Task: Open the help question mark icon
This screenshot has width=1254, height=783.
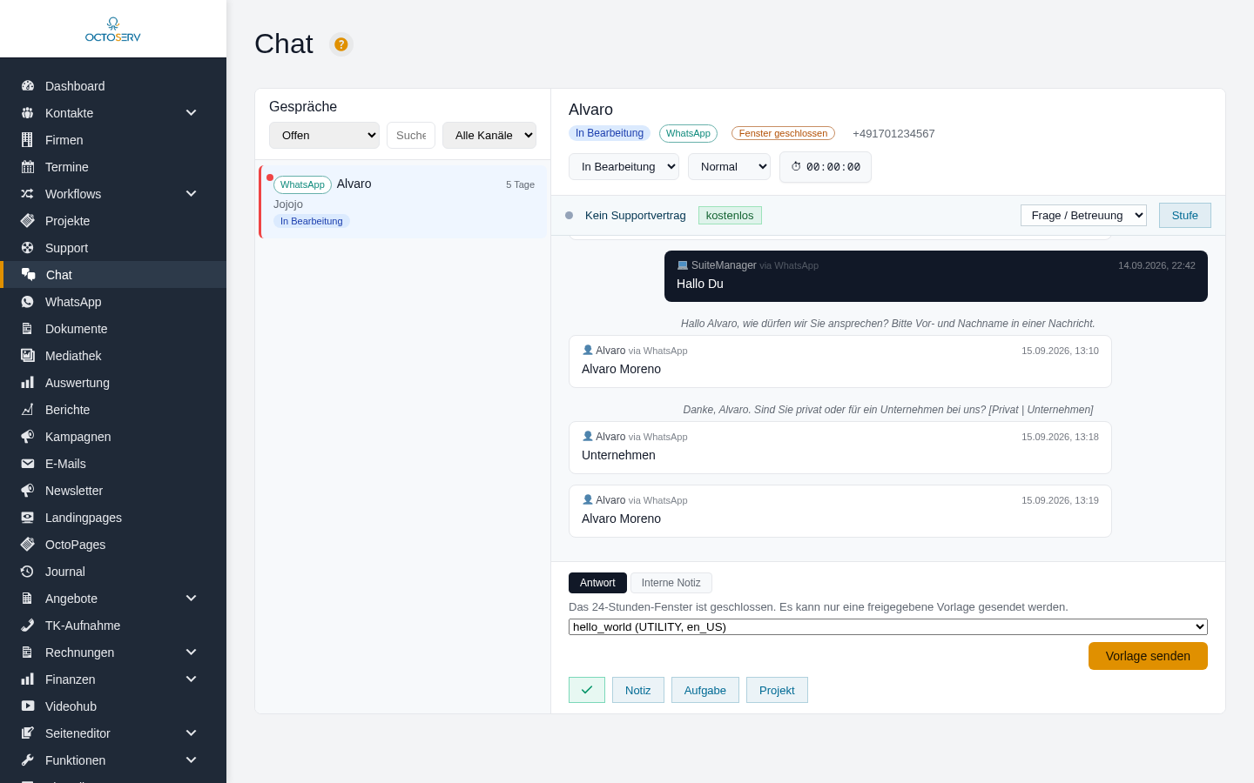Action: point(341,44)
